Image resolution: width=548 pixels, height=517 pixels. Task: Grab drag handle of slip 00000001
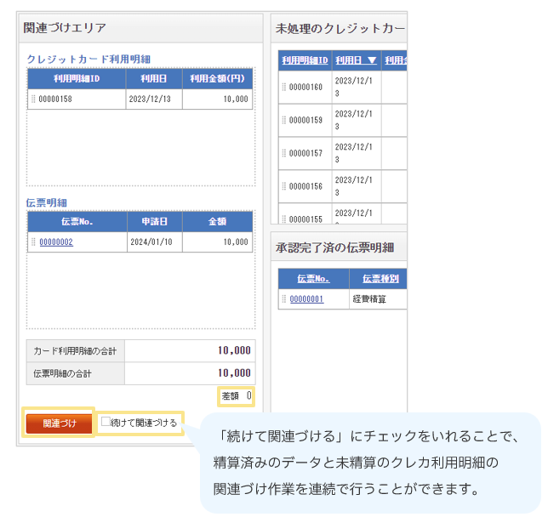284,299
